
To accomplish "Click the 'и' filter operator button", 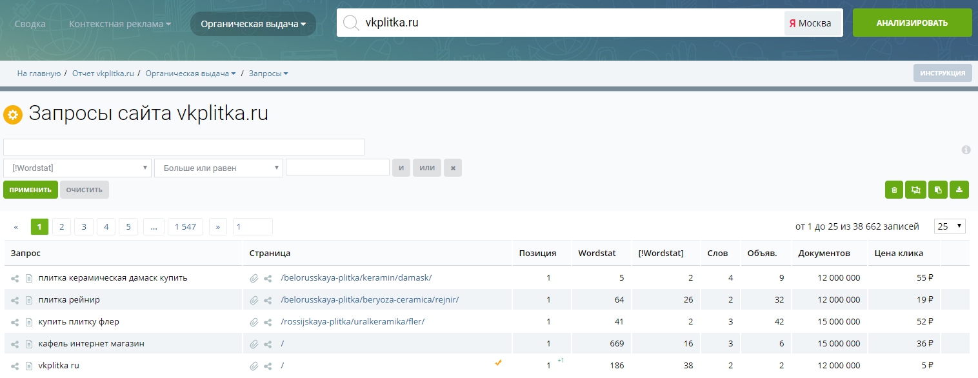I will point(401,168).
